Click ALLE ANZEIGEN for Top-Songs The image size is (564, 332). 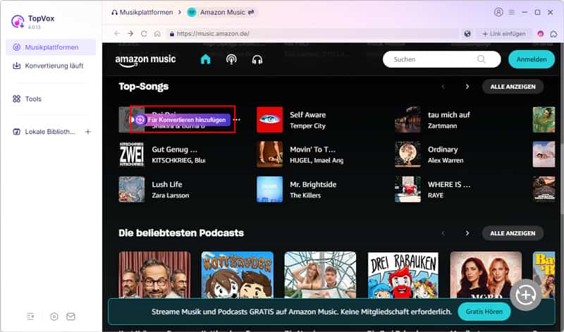(x=513, y=87)
